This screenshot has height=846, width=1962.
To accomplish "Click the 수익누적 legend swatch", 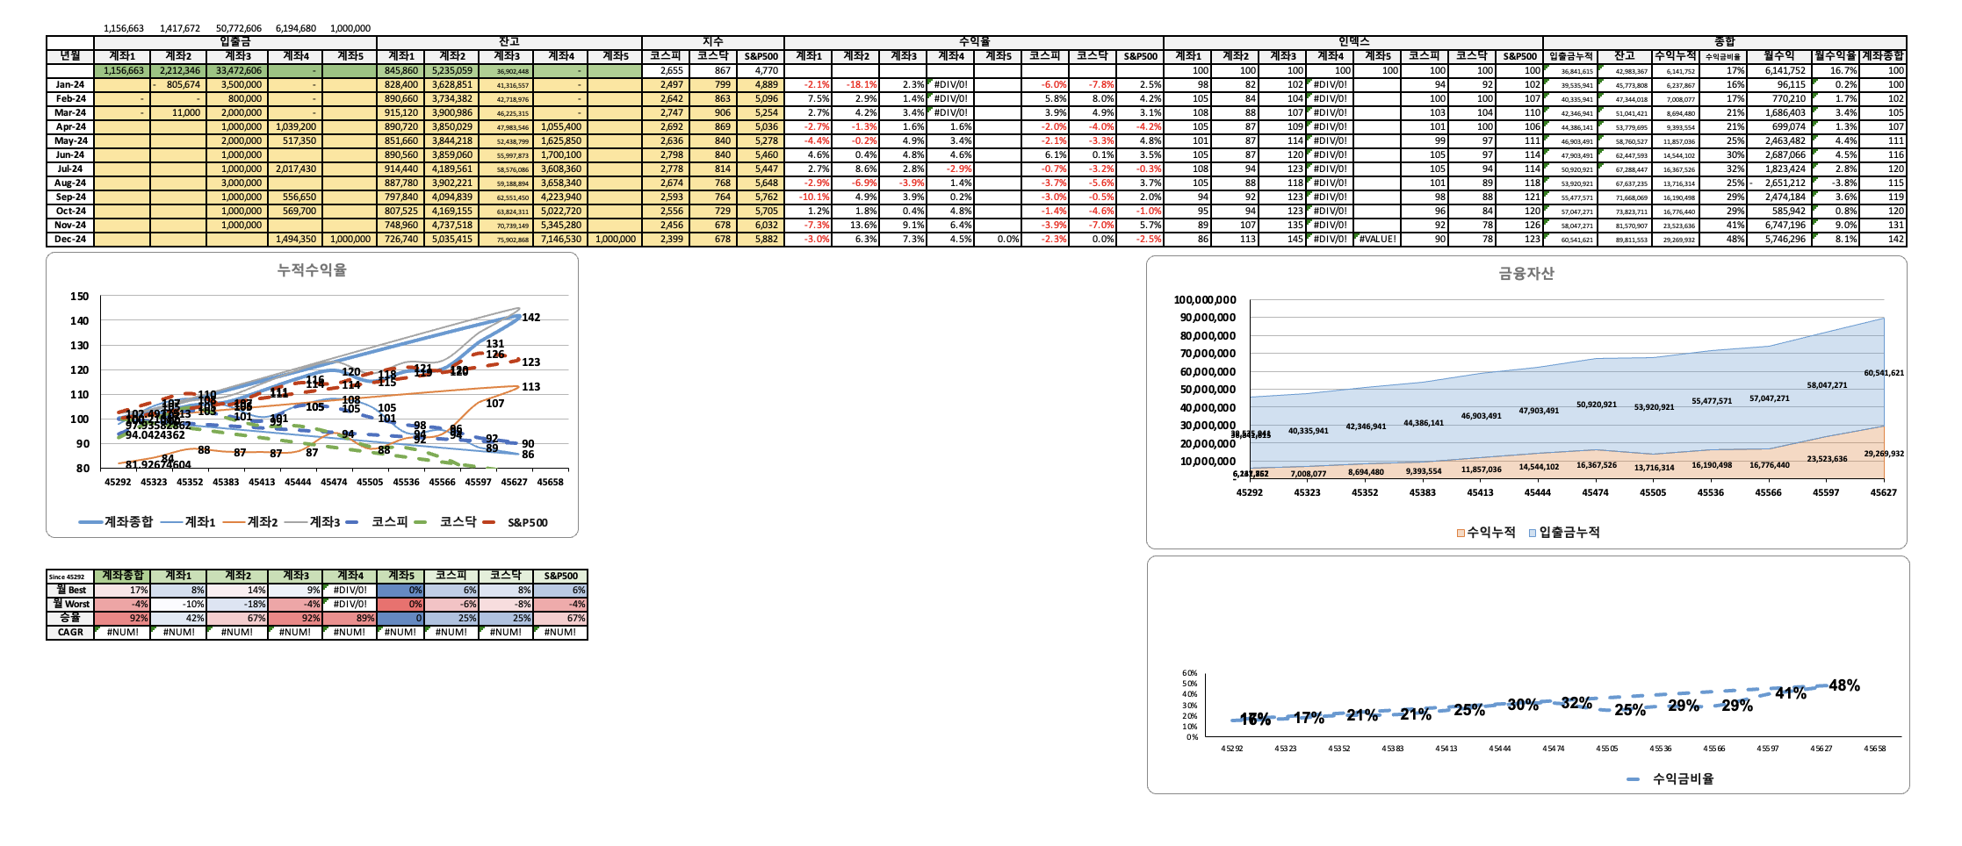I will [x=1461, y=533].
